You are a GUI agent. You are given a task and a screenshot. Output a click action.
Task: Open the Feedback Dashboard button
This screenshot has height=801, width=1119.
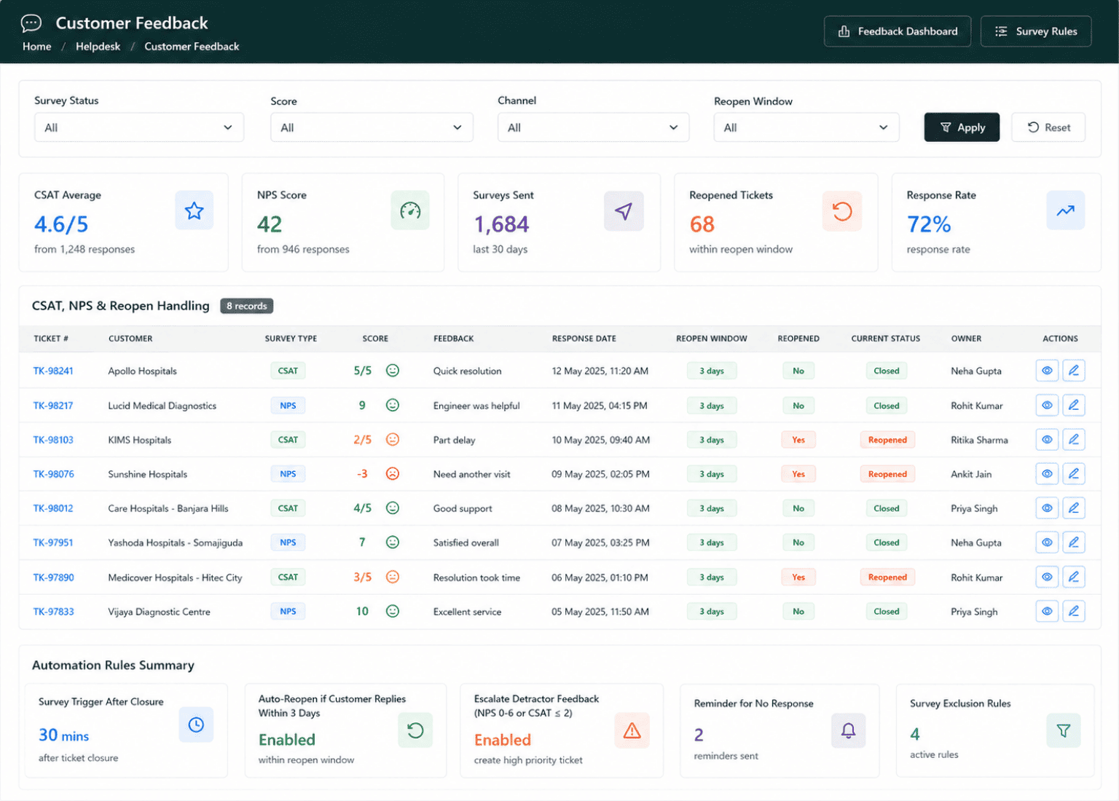coord(898,31)
